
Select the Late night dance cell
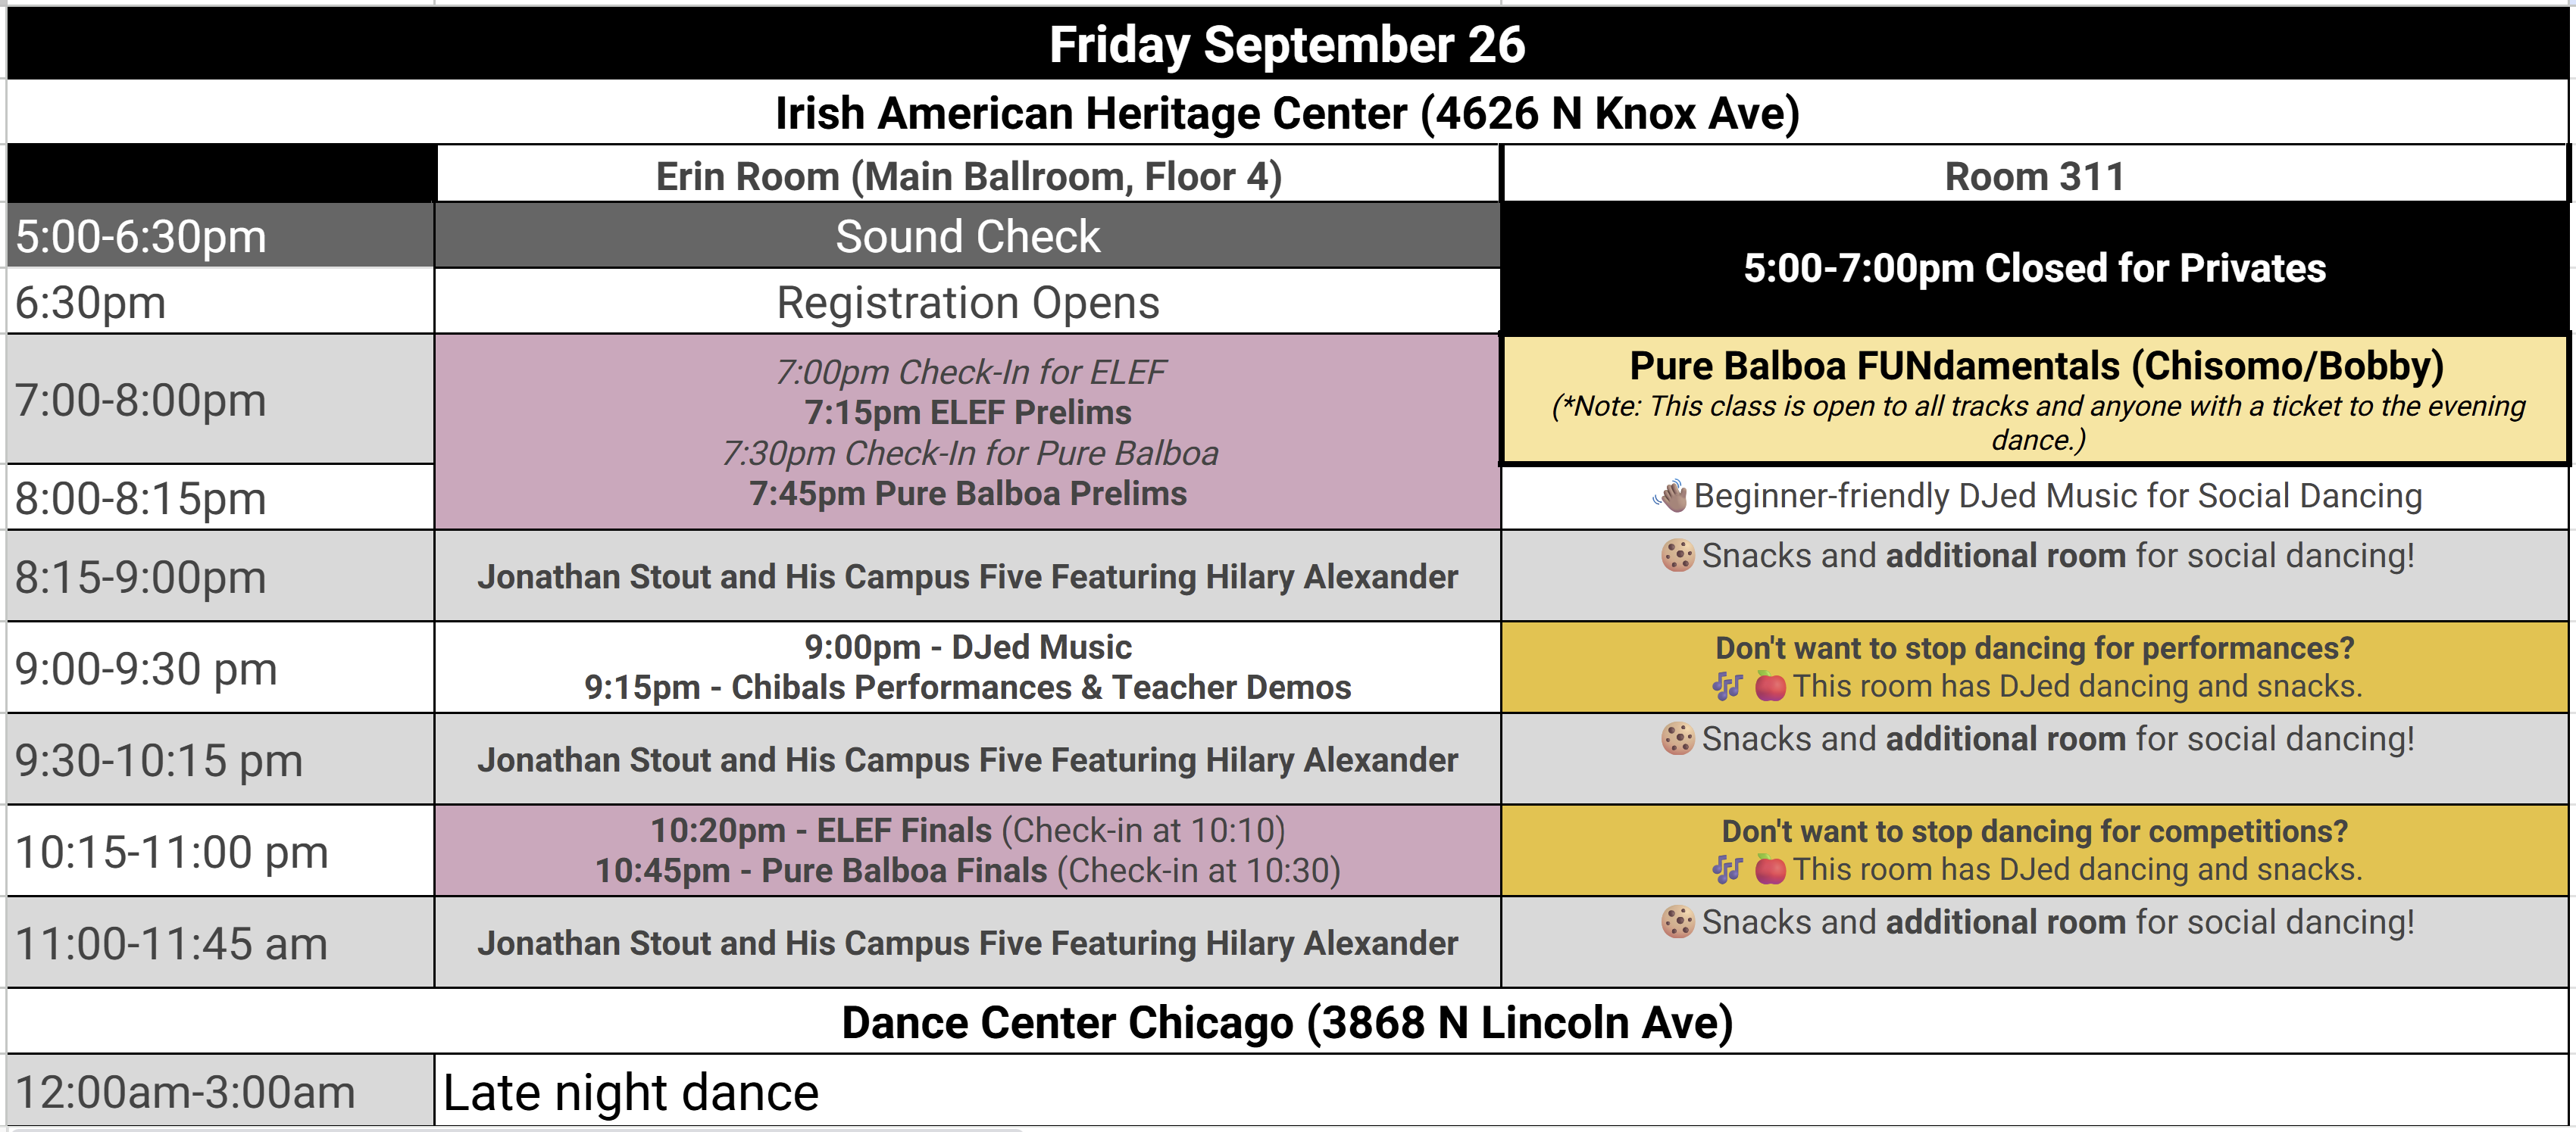[1501, 1091]
